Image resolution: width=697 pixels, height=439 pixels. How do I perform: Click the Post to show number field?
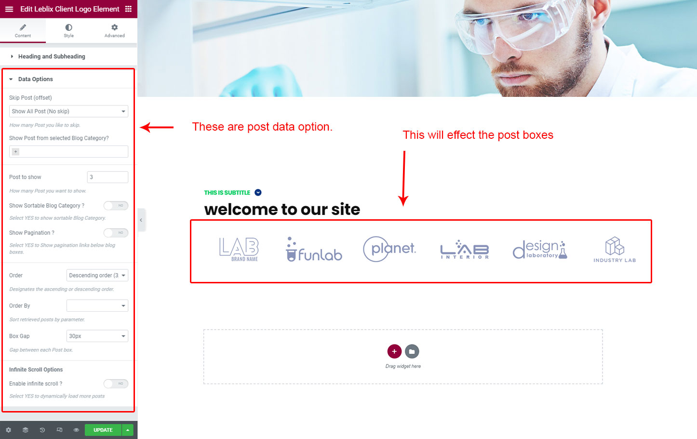tap(107, 177)
